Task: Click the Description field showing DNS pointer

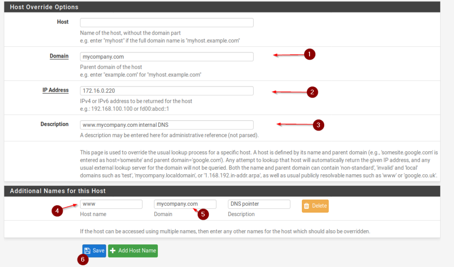Action: click(x=258, y=204)
